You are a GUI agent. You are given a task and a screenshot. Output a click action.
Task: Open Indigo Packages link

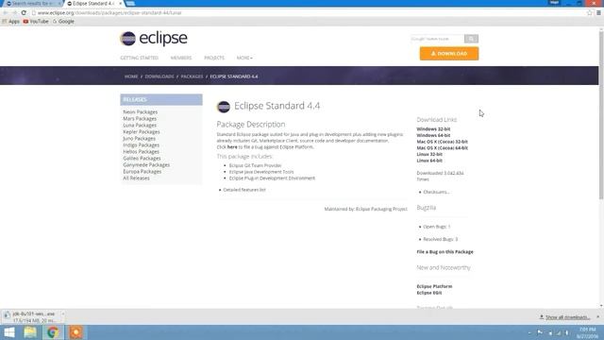(x=141, y=144)
